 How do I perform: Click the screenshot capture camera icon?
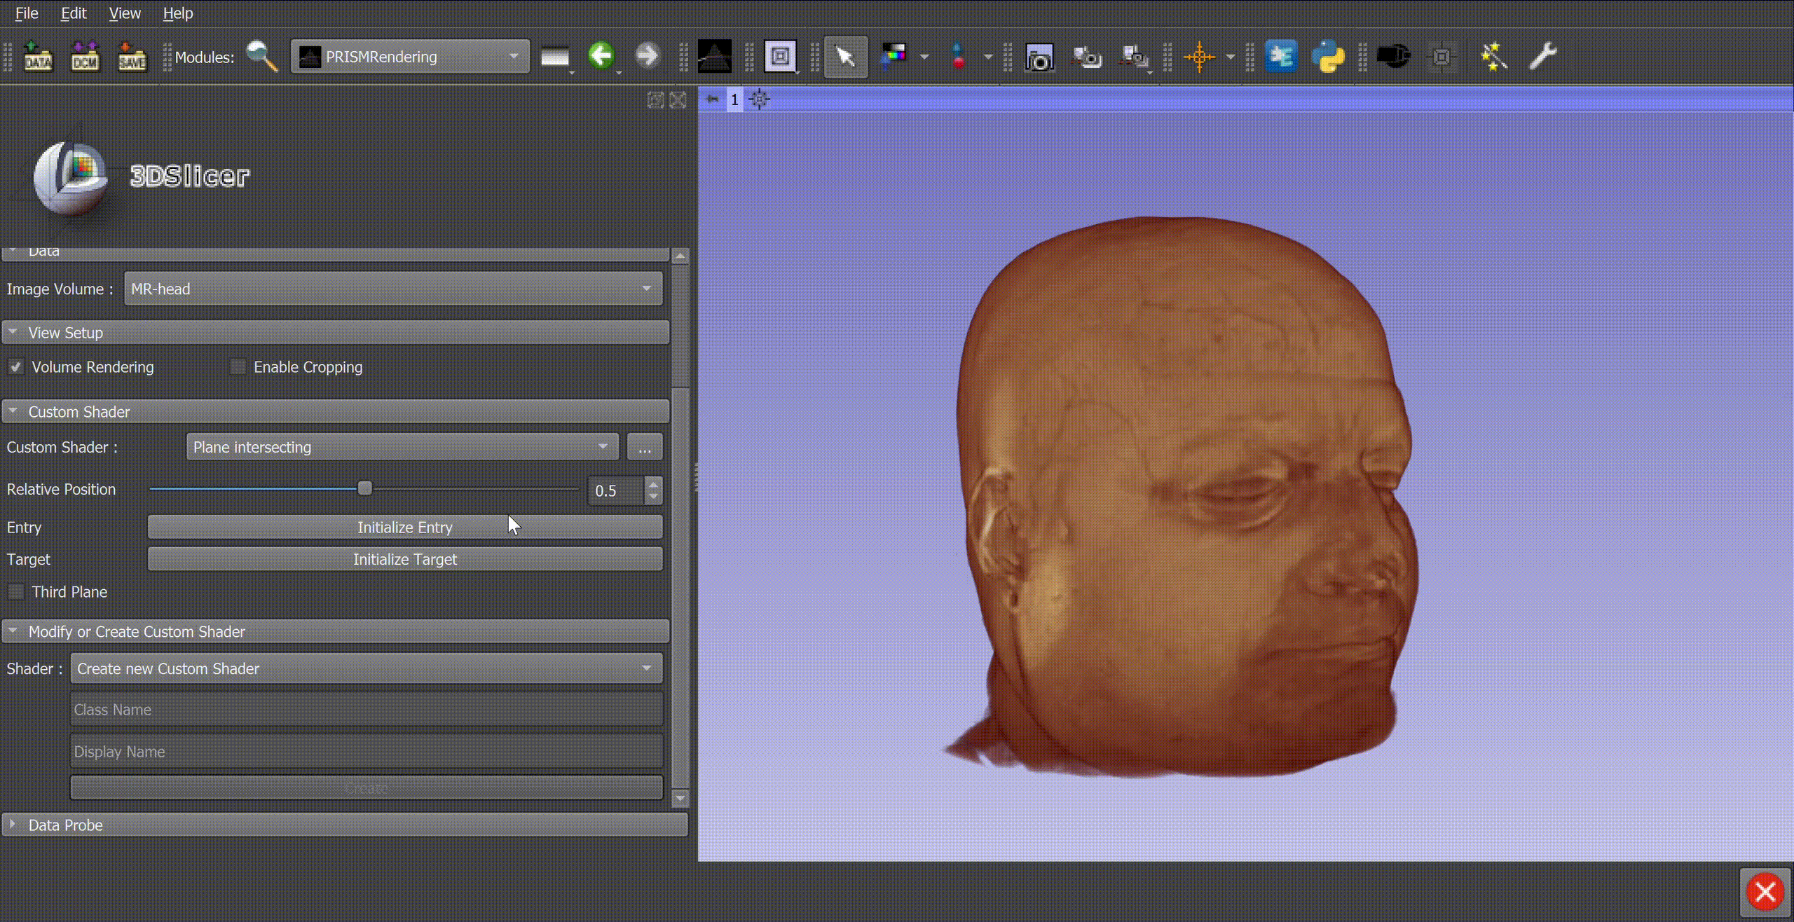1039,57
